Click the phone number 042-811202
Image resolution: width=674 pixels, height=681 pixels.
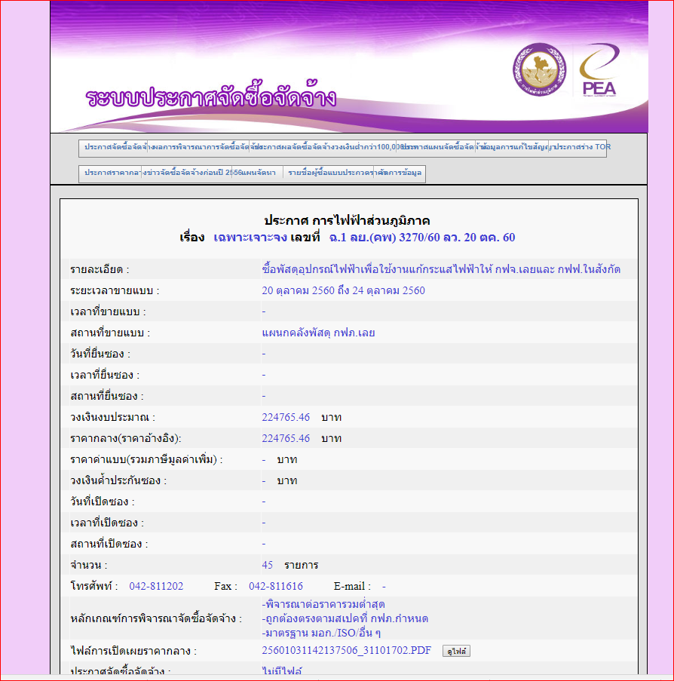156,586
